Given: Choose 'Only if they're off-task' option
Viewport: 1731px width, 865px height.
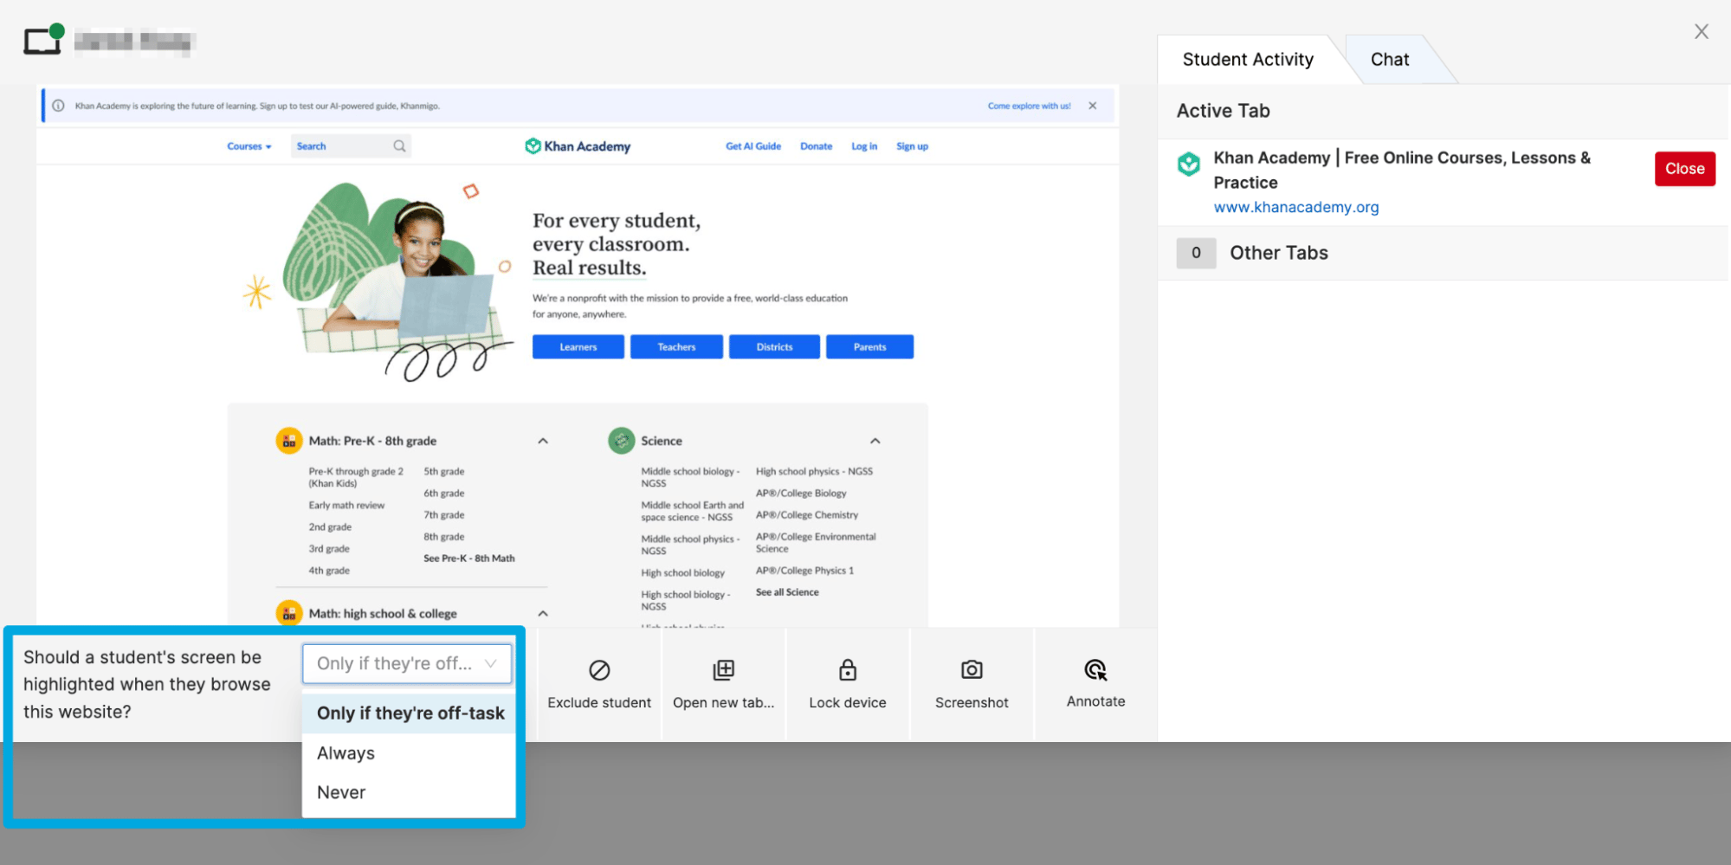Looking at the screenshot, I should tap(410, 713).
